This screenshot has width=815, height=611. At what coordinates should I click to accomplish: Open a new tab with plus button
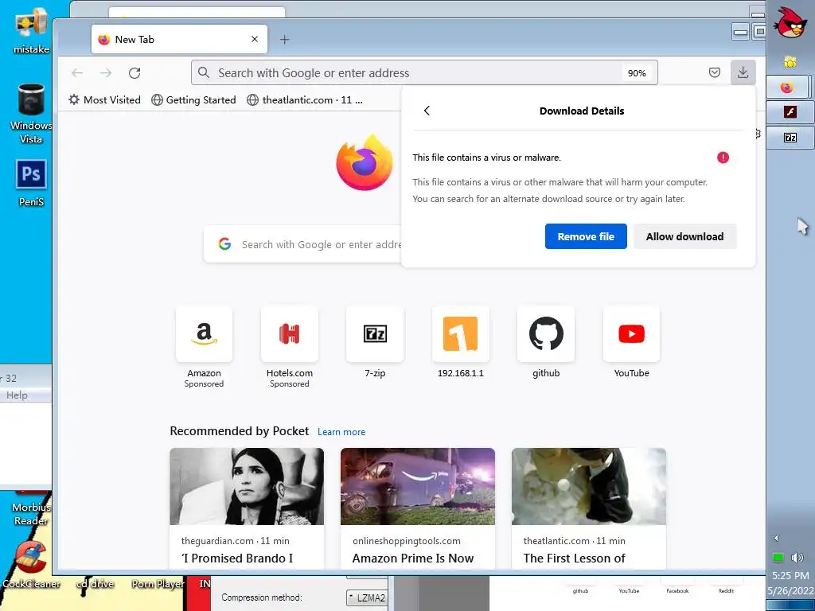pyautogui.click(x=284, y=40)
